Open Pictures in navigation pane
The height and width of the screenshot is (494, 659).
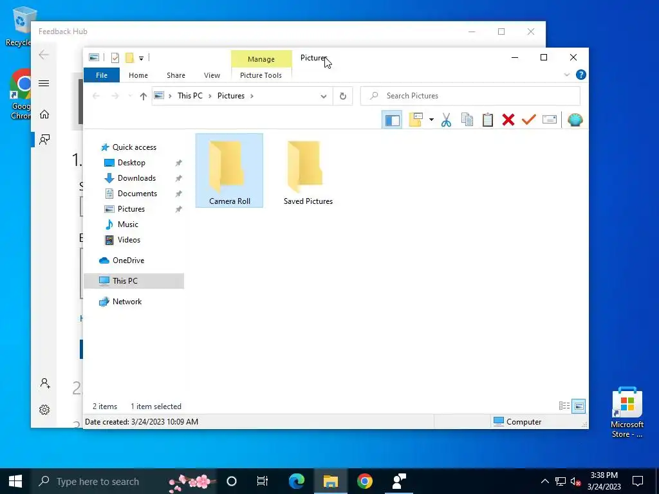click(131, 209)
